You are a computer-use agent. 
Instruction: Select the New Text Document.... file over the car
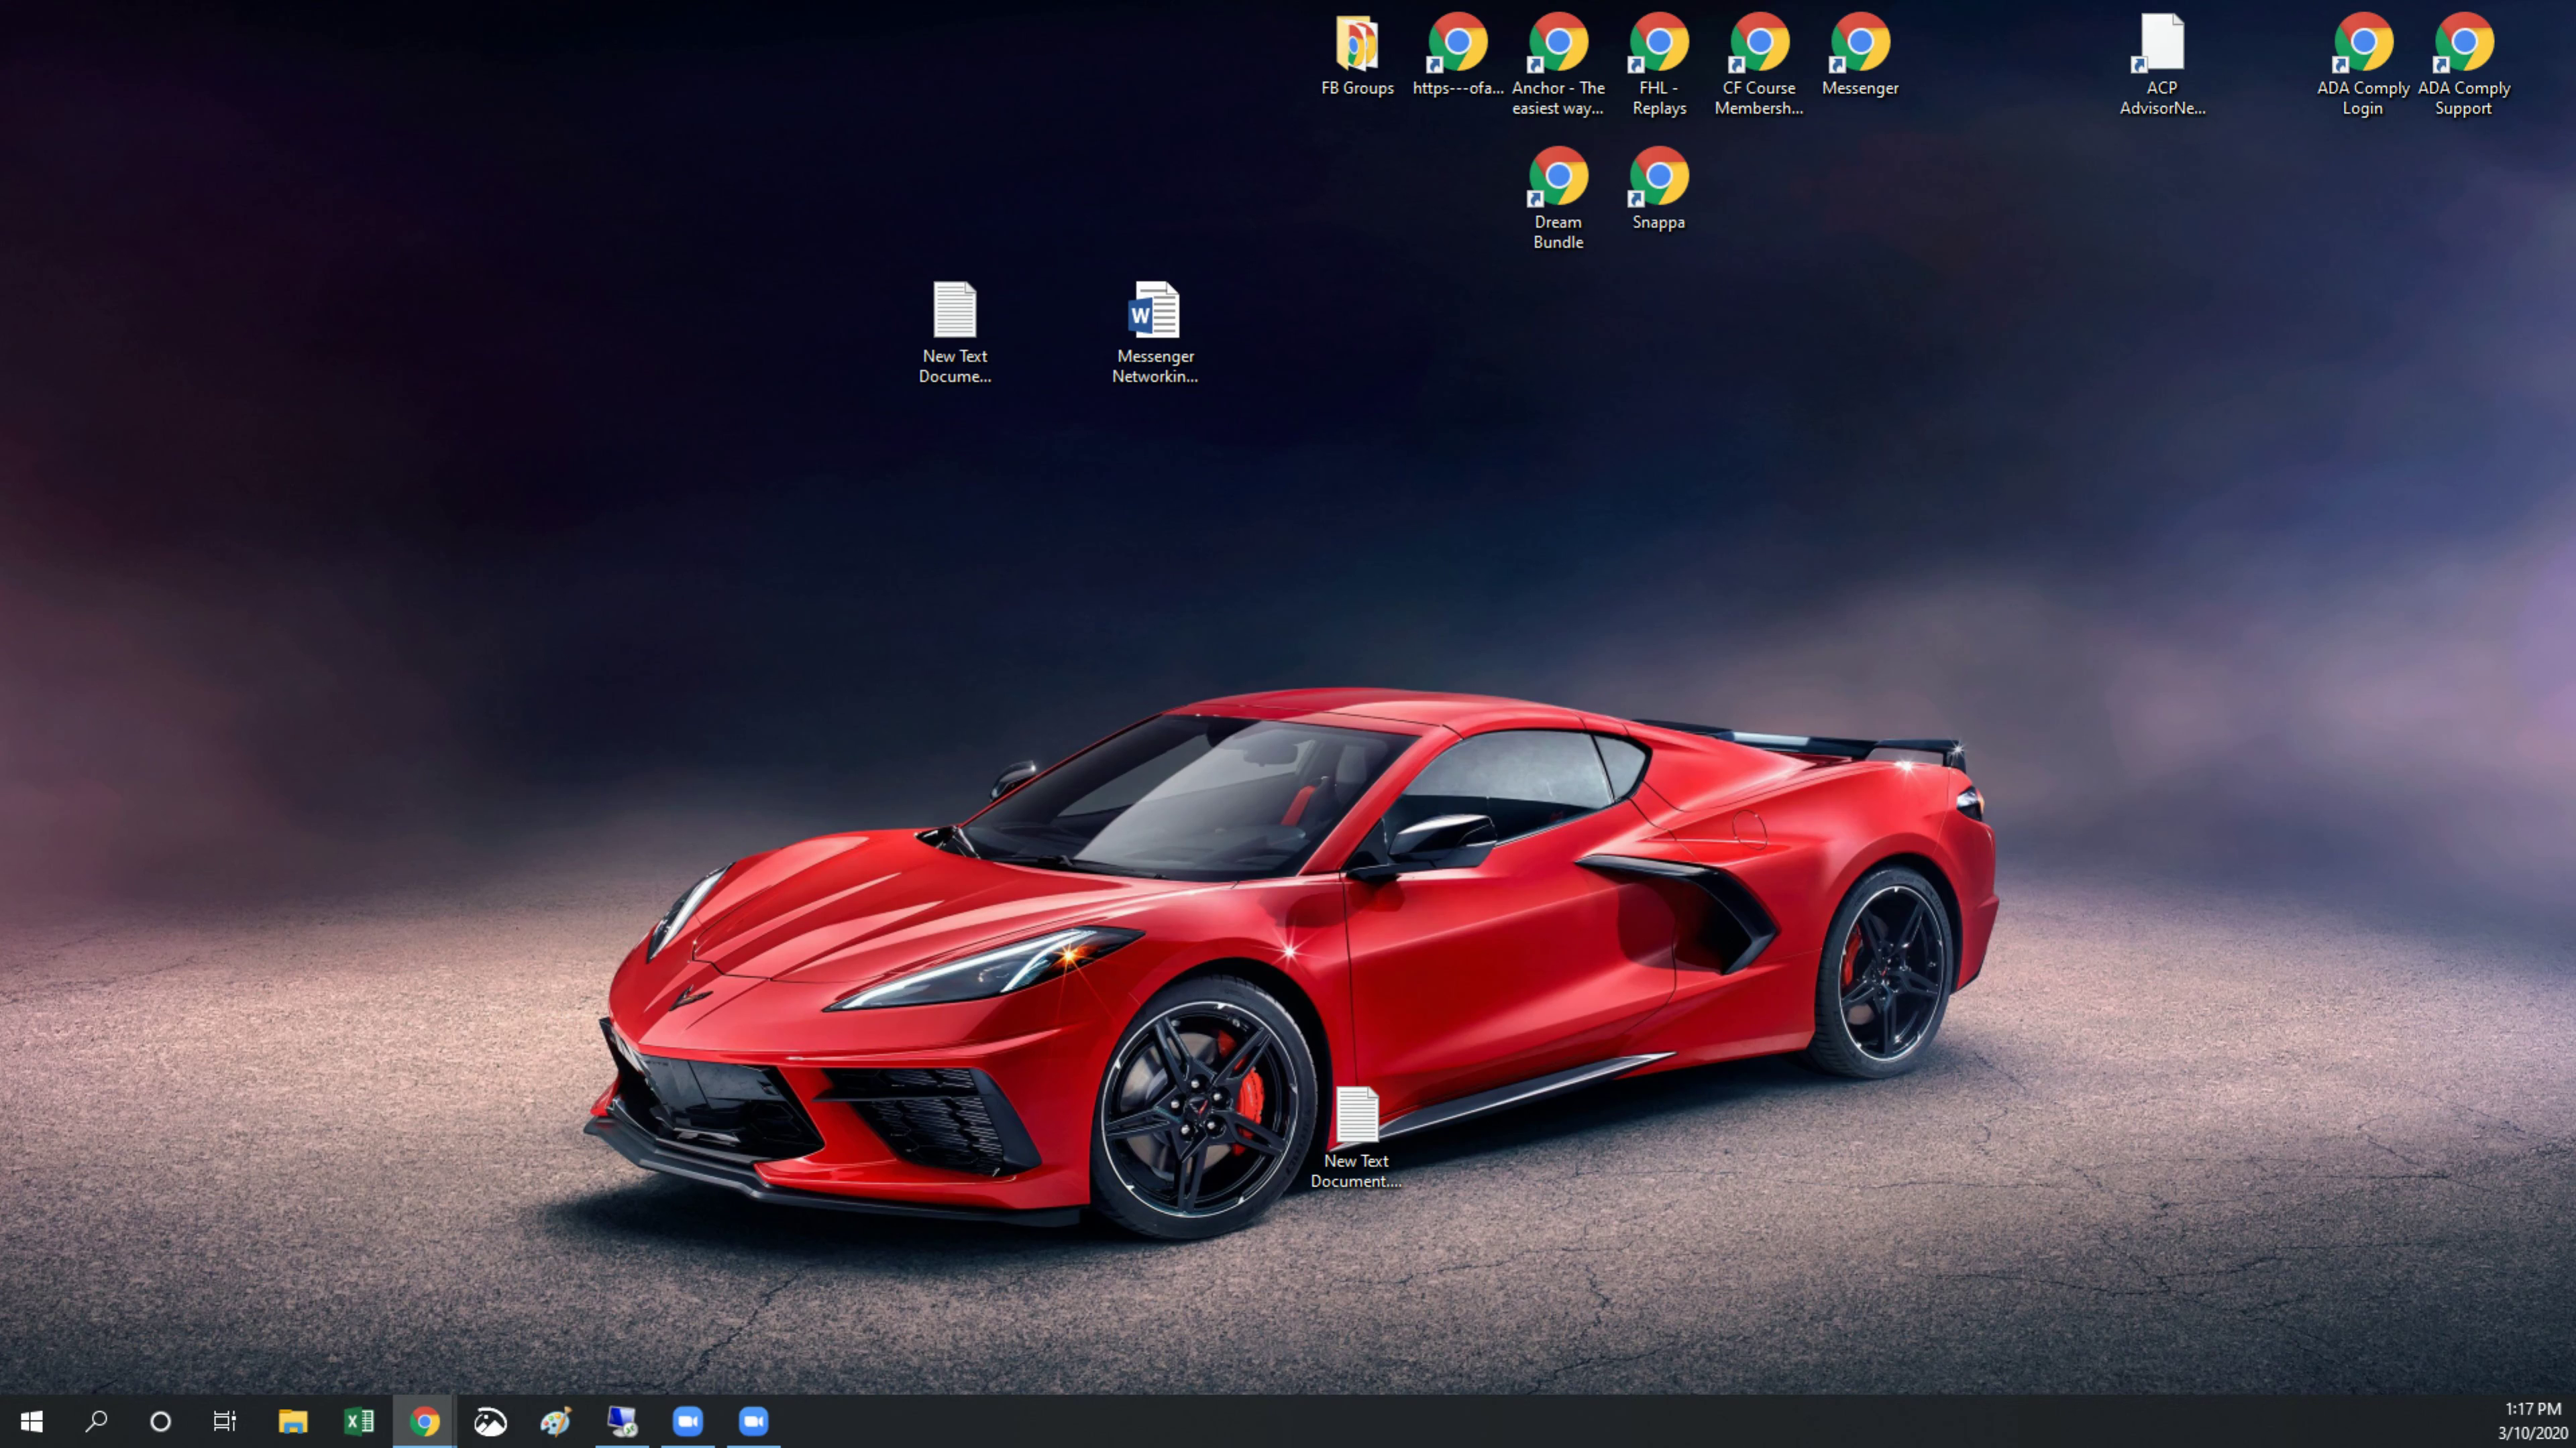tap(1357, 1138)
